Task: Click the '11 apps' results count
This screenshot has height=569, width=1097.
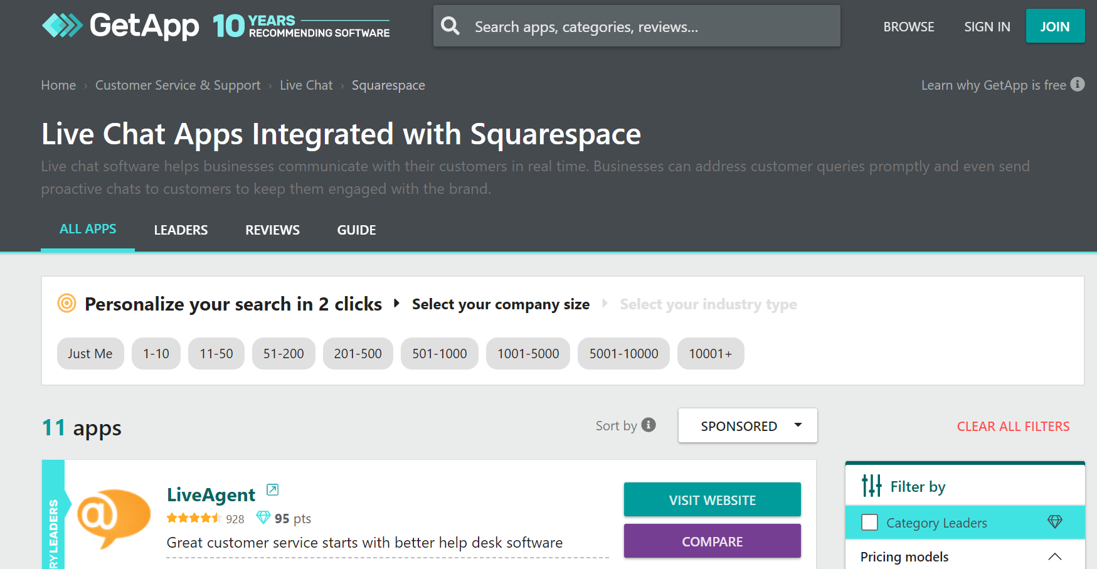Action: 82,428
